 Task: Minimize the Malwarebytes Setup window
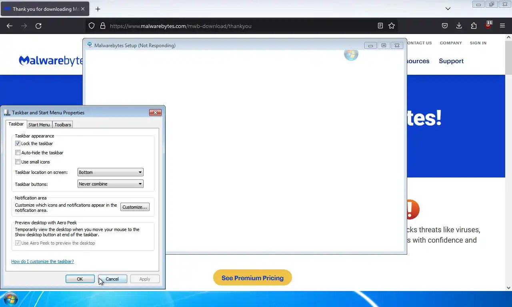(370, 45)
